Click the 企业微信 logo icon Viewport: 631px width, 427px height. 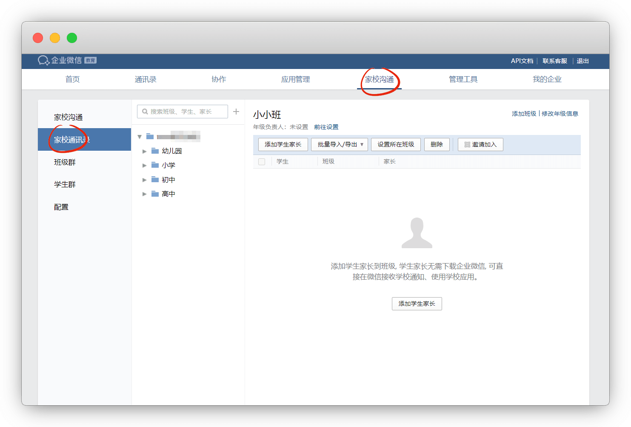click(43, 60)
